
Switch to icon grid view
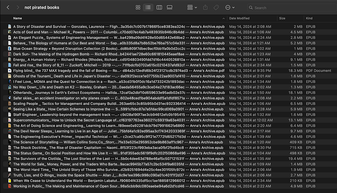138,8
